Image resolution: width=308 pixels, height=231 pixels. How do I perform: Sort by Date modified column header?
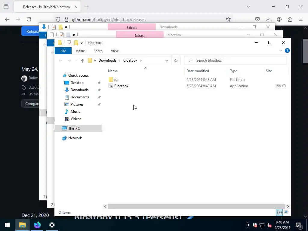point(198,71)
